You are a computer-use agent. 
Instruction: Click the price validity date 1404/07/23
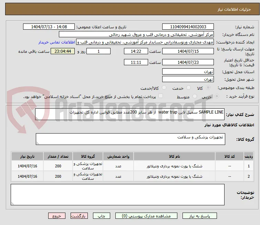[188, 62]
